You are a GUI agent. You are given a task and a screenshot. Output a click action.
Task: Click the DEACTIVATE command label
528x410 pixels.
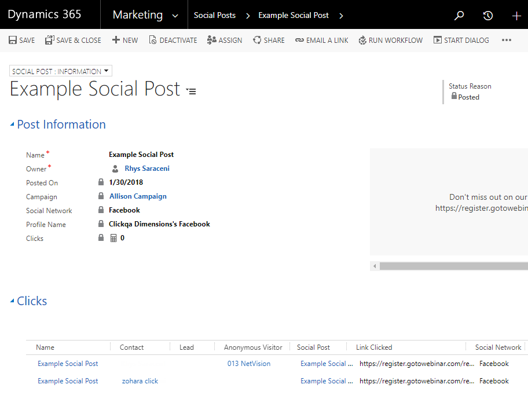pos(178,41)
